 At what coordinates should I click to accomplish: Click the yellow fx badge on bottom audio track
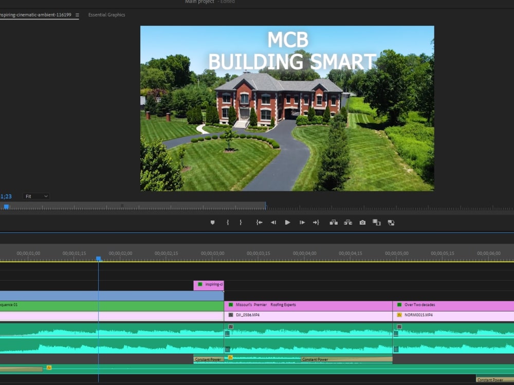point(49,368)
